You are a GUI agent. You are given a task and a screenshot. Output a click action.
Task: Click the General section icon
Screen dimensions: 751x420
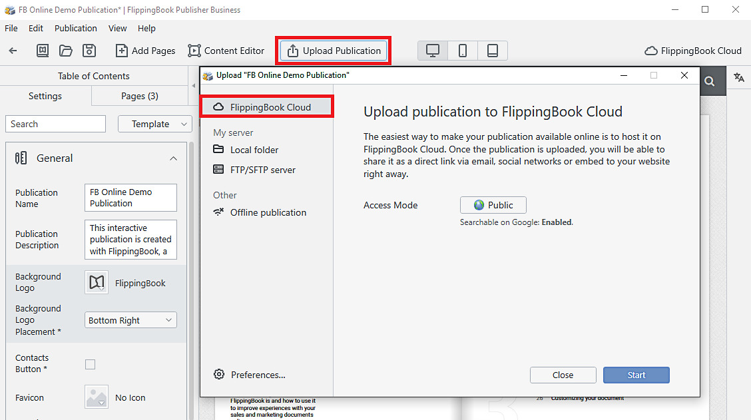pyautogui.click(x=21, y=158)
